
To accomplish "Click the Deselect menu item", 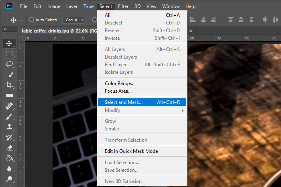I will (142, 23).
